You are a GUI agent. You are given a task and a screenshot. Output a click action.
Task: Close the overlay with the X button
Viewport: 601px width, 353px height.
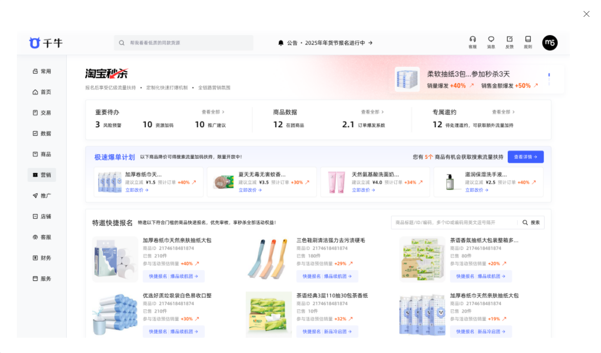tap(586, 14)
